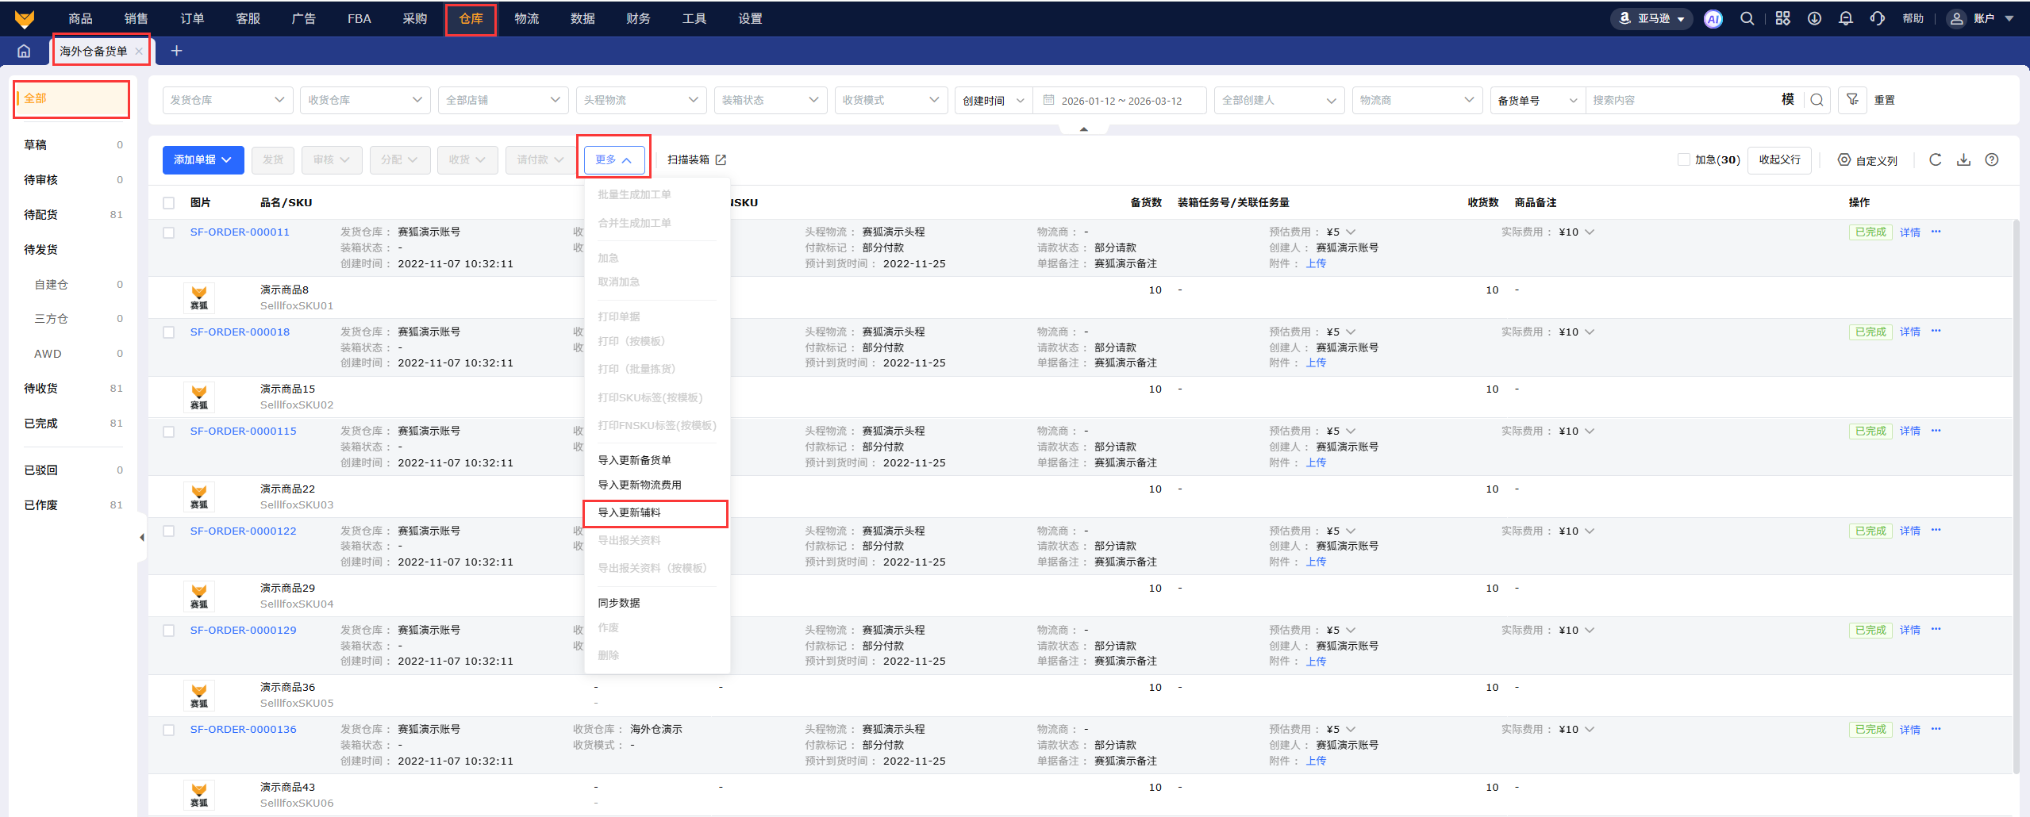
Task: Select the SF-ORDER-0000129 row checkbox
Action: point(168,631)
